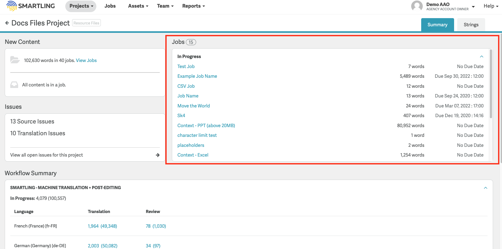Click the Jobs list scrollbar
Viewport: 502px width, 249px height.
tap(491, 84)
